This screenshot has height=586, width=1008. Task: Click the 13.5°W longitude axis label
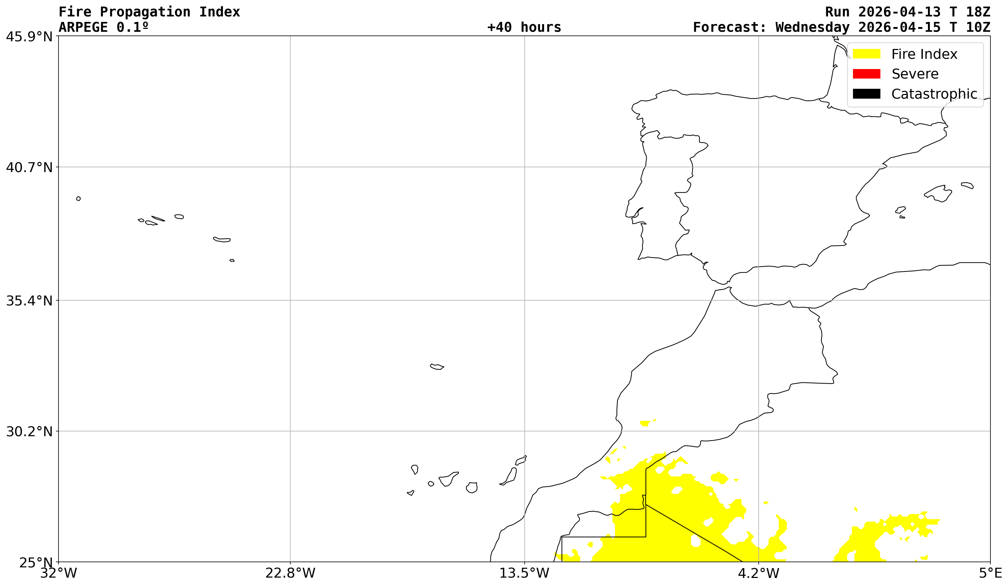click(x=524, y=573)
